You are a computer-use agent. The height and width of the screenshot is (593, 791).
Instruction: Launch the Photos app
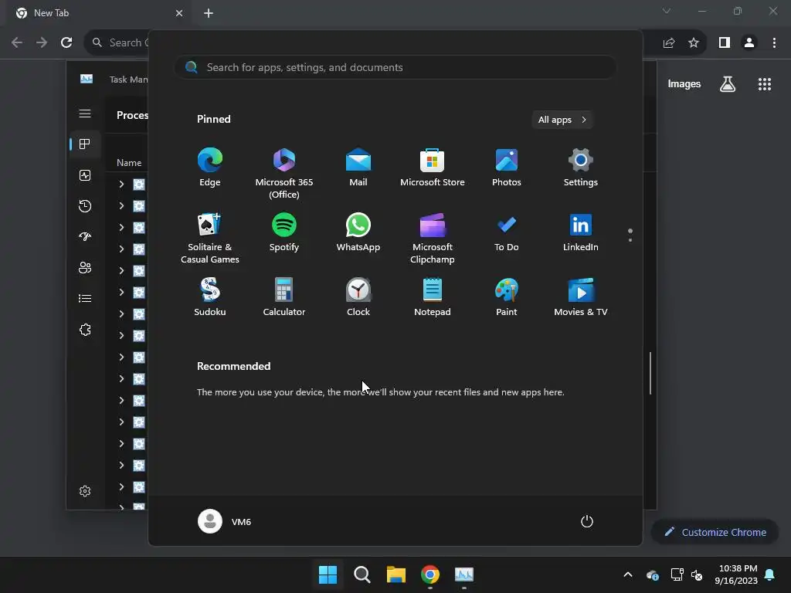click(x=507, y=168)
